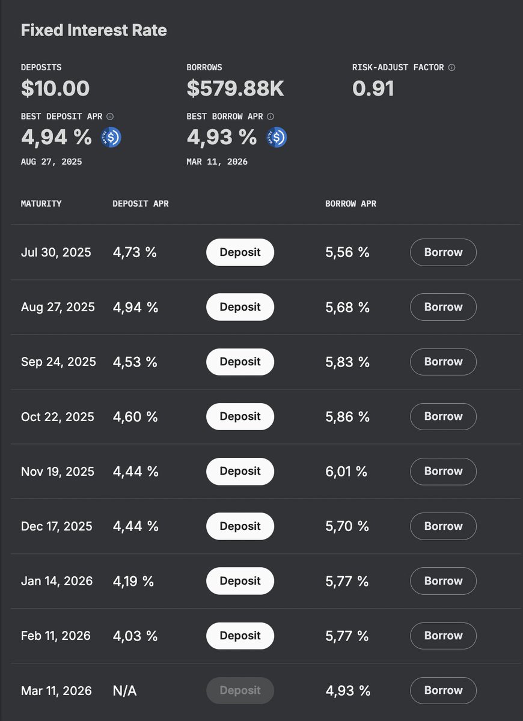Deposit into the Aug 27, 2025 maturity
Image resolution: width=523 pixels, height=721 pixels.
pyautogui.click(x=240, y=307)
